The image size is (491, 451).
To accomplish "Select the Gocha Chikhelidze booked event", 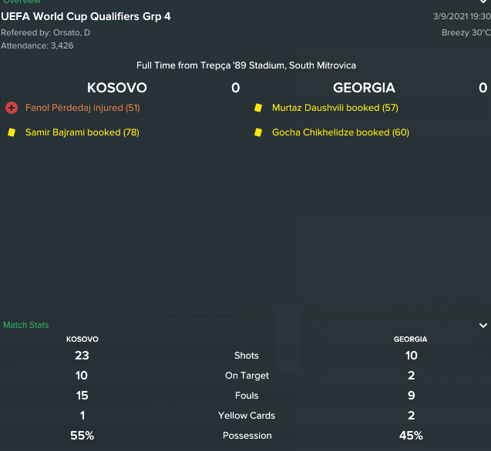I will coord(340,132).
